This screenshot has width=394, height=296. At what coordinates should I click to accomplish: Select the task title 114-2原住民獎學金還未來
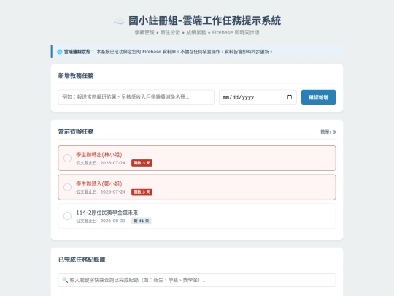pos(107,213)
